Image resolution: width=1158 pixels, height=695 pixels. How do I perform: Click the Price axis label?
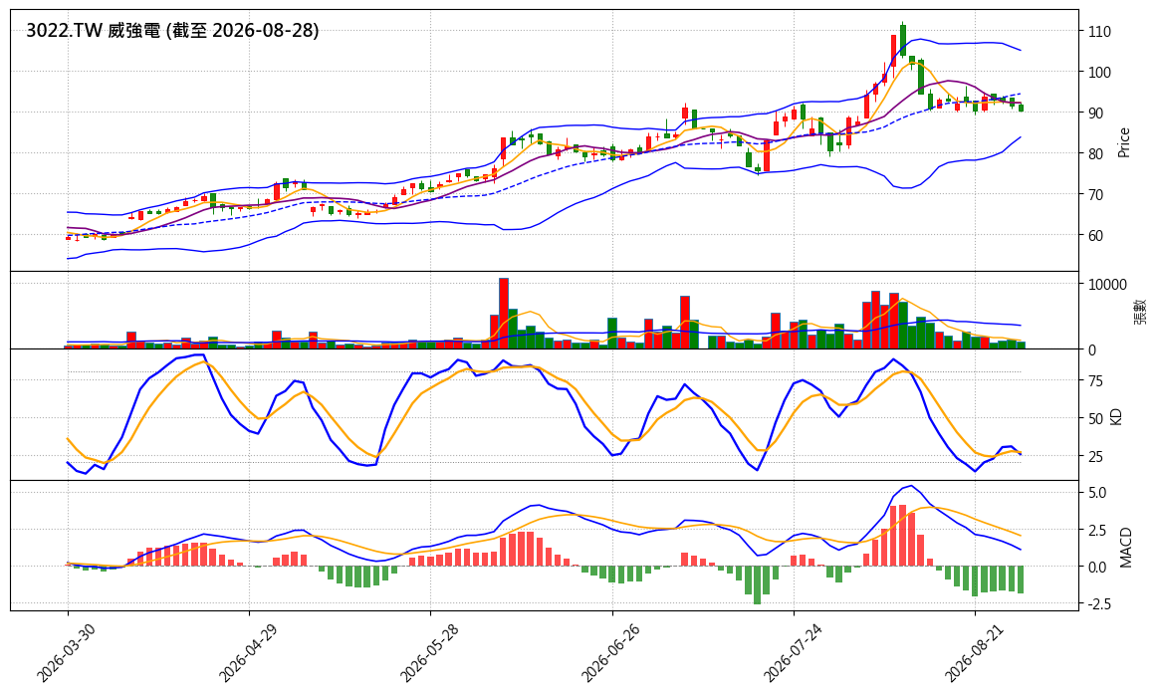tap(1124, 142)
